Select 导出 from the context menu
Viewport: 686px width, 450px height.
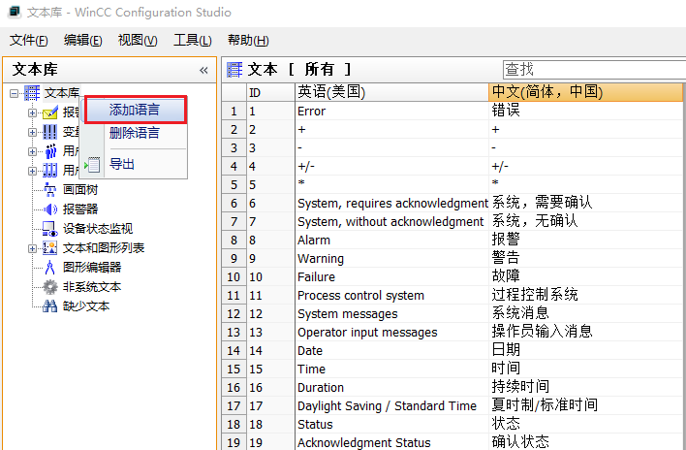tap(122, 164)
